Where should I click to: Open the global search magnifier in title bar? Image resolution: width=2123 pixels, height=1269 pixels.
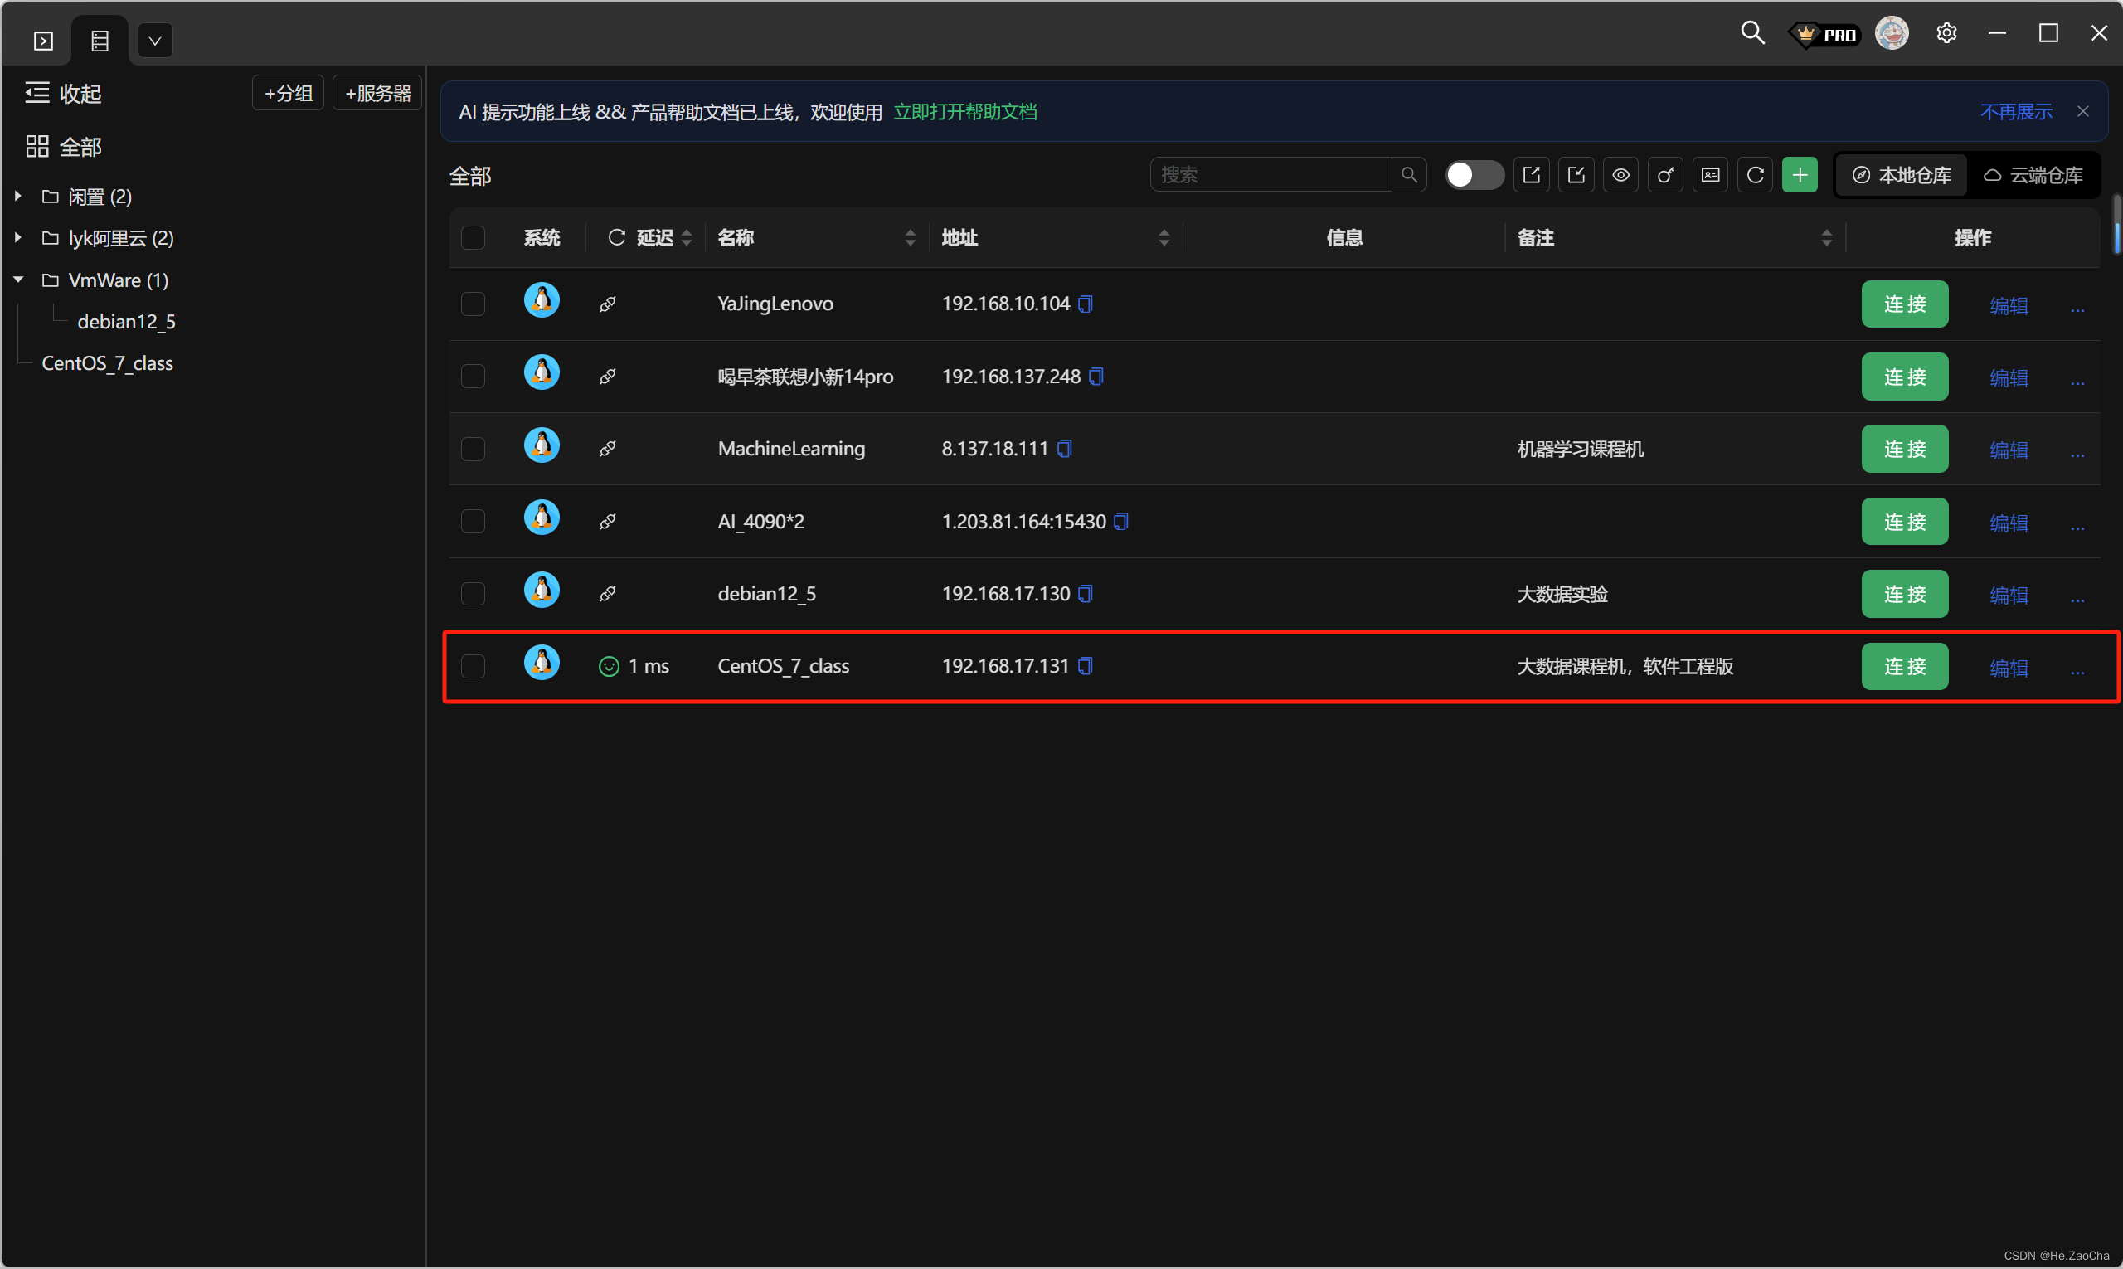coord(1753,33)
